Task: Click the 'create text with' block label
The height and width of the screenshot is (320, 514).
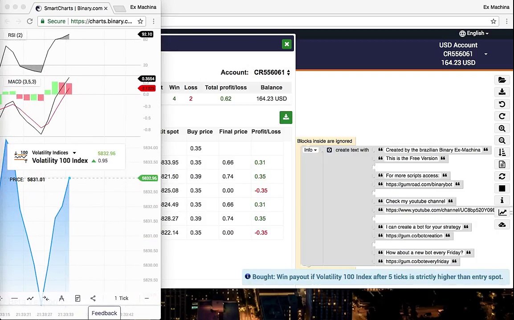Action: click(x=352, y=150)
